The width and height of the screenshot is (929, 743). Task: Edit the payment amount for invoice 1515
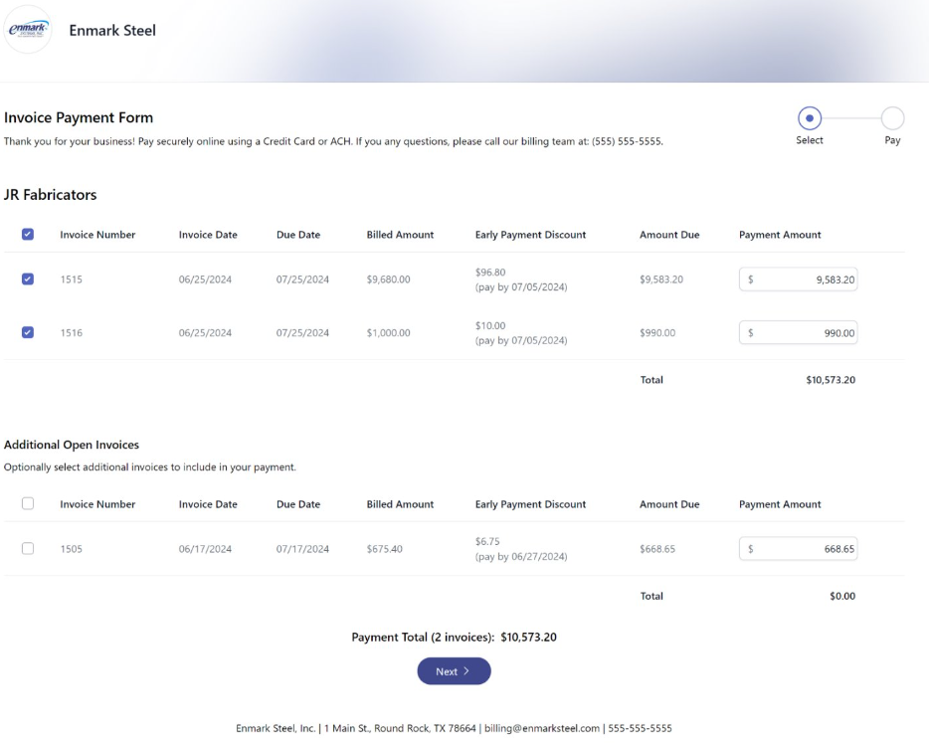coord(798,279)
